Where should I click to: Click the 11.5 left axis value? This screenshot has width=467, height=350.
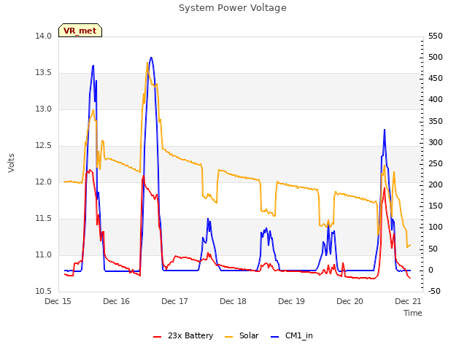tap(44, 219)
